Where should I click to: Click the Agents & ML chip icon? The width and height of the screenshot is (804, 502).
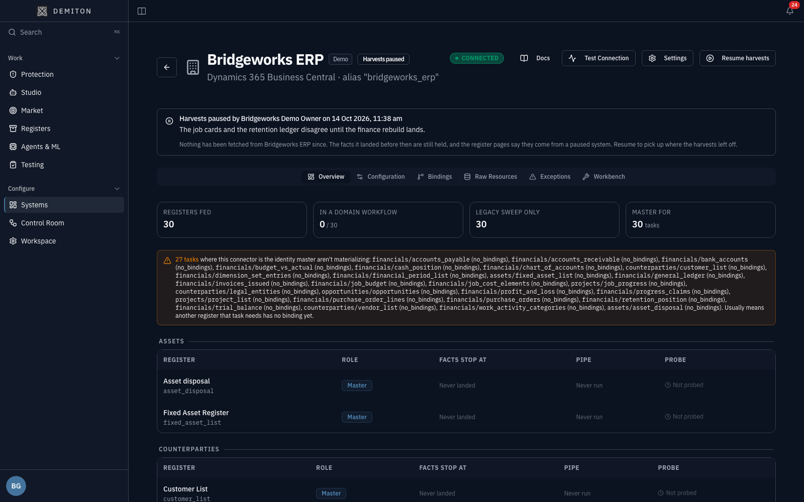point(13,147)
